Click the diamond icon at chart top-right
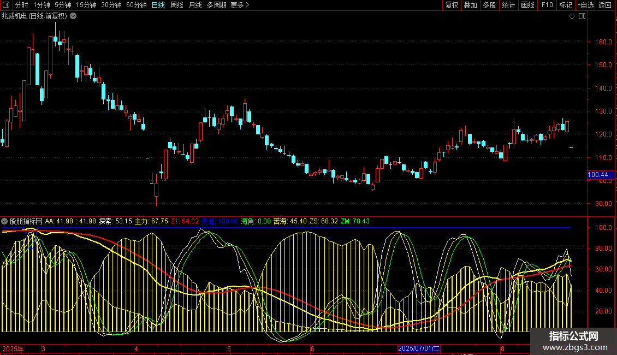Screen dimensions: 617x355 coord(572,16)
